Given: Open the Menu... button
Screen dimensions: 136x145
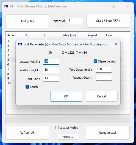Looking at the screenshot, I should click(x=68, y=136).
